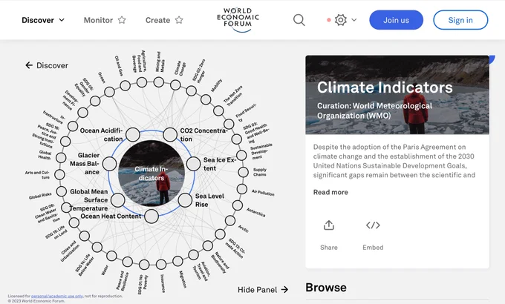Select the Peace and Resilience node
Screen dimensions: 505x304
tap(128, 262)
